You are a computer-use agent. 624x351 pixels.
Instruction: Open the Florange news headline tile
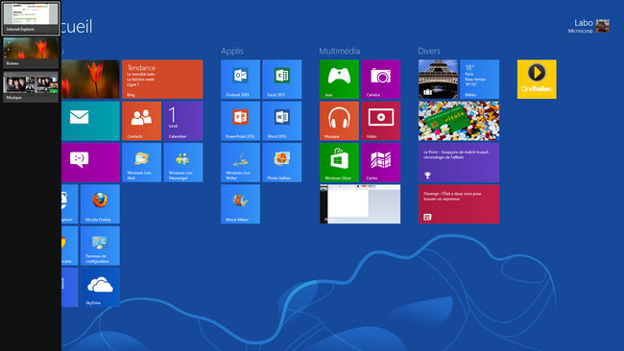pyautogui.click(x=459, y=204)
